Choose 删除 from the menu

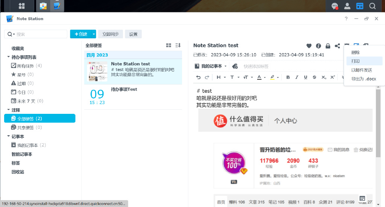(x=364, y=53)
